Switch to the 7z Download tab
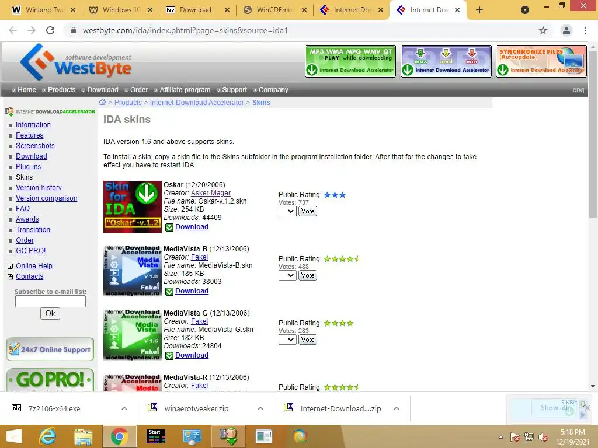The height and width of the screenshot is (448, 598). 197,10
